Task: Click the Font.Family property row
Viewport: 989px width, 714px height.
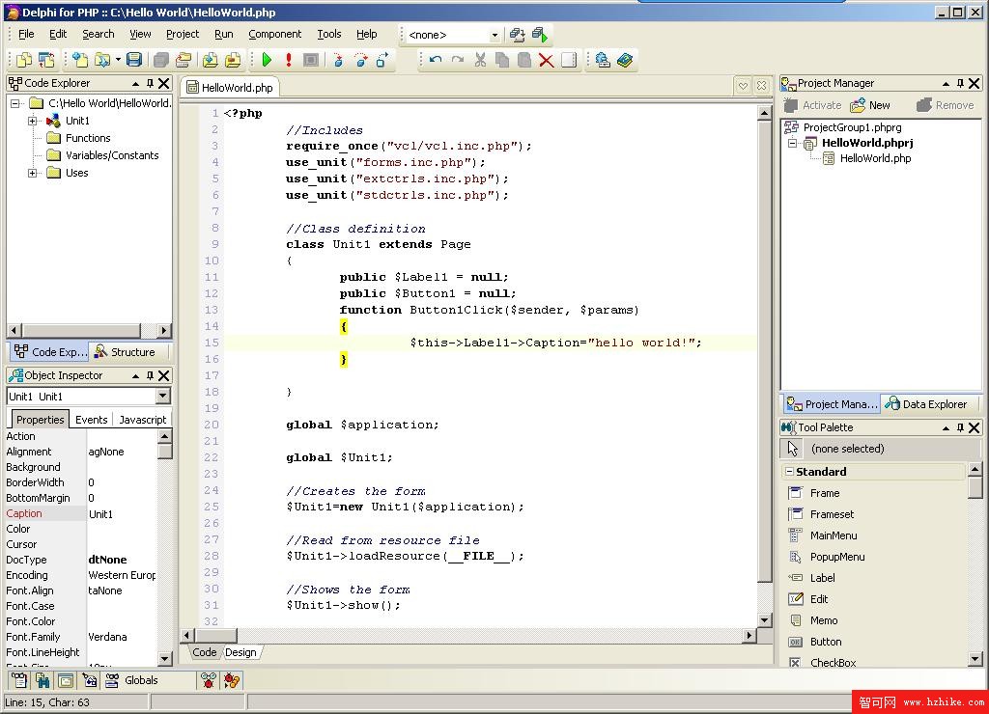Action: (80, 637)
